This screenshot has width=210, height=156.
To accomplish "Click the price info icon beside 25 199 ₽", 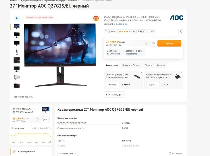I will (147, 43).
